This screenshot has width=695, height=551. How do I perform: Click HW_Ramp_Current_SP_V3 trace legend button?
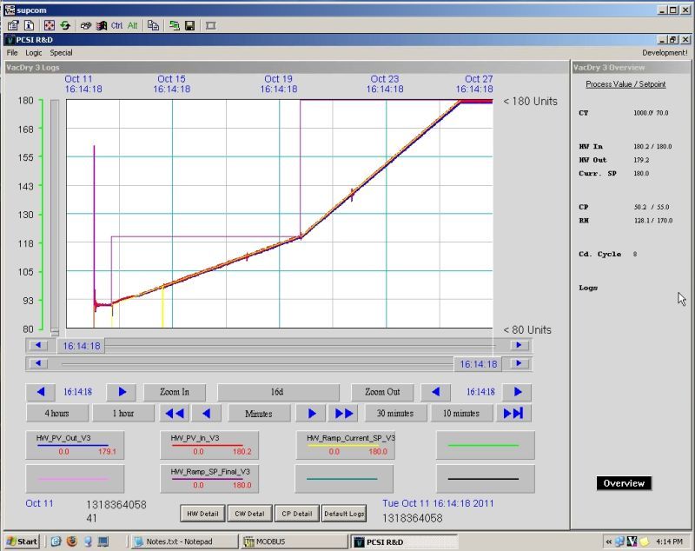[344, 445]
